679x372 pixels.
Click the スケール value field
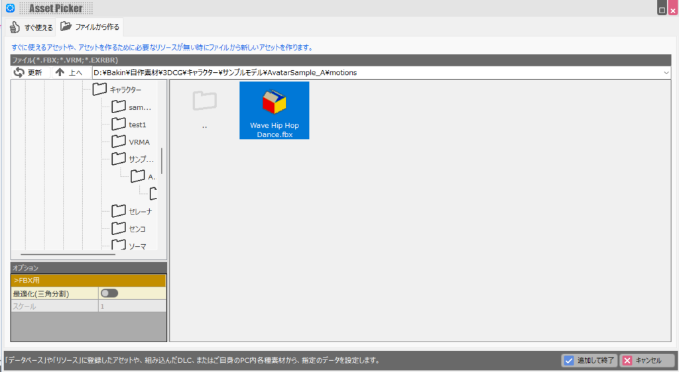(131, 306)
